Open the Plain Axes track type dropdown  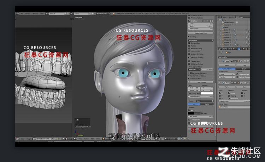194,69
